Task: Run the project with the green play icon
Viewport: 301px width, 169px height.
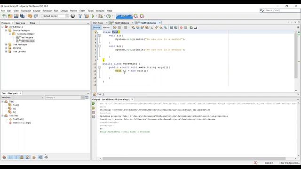Action: coord(93,16)
